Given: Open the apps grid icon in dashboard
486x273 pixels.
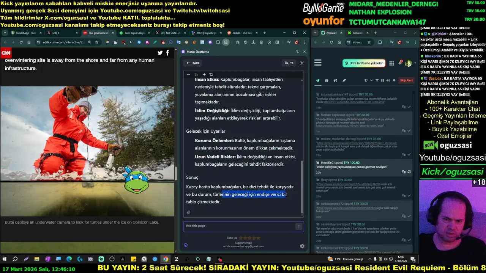Looking at the screenshot, I should click(x=391, y=63).
